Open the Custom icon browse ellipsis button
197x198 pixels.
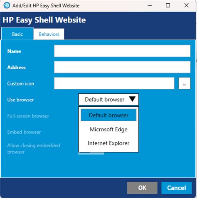point(185,83)
